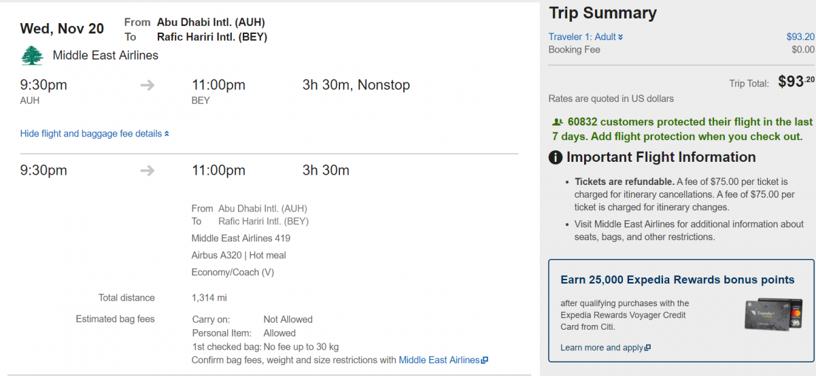
Task: Collapse details using the Hide flight chevron
Action: click(167, 134)
